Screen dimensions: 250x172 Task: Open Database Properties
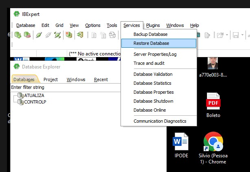click(x=159, y=92)
